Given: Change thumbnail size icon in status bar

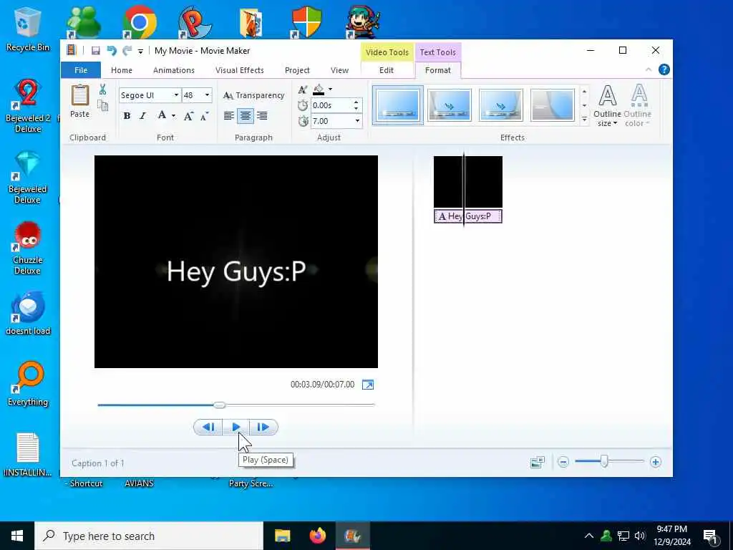Looking at the screenshot, I should [x=538, y=463].
